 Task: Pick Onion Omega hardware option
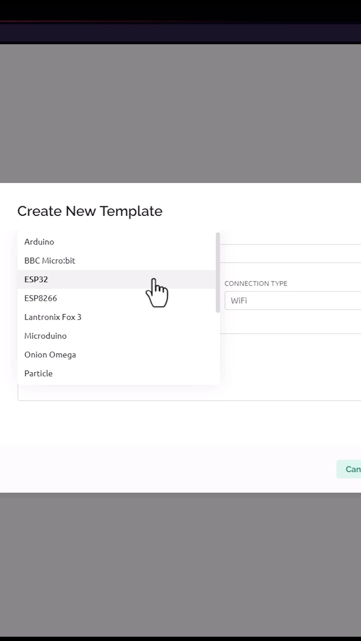tap(50, 355)
